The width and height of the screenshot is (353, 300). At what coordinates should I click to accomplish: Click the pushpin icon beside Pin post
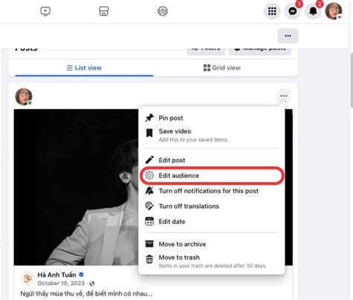pos(150,118)
